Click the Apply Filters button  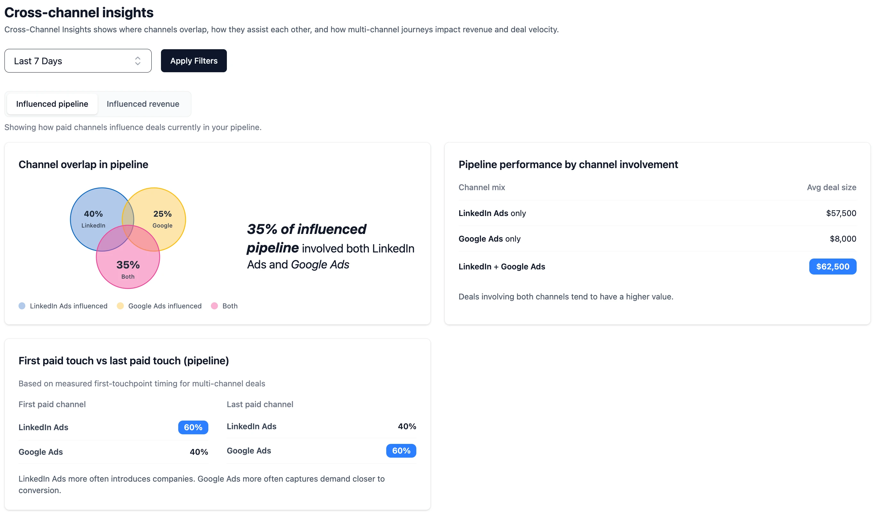pyautogui.click(x=194, y=60)
